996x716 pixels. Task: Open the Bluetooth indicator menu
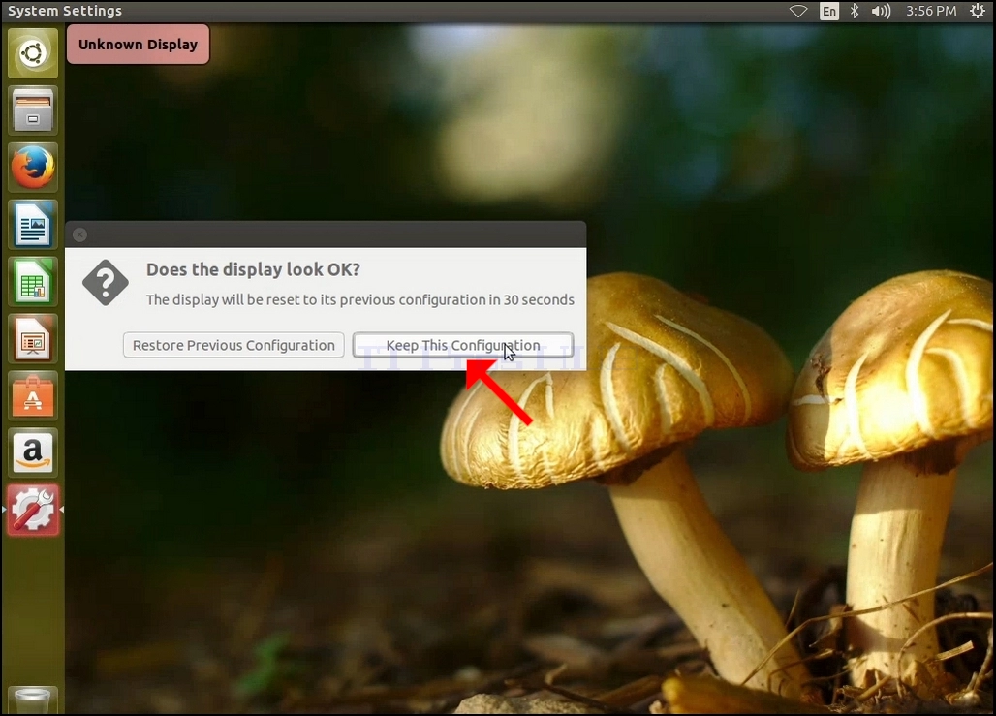tap(855, 11)
